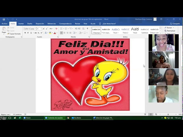The image size is (183, 137).
Task: Decrease font size with the smaller A icon
Action: point(47,29)
